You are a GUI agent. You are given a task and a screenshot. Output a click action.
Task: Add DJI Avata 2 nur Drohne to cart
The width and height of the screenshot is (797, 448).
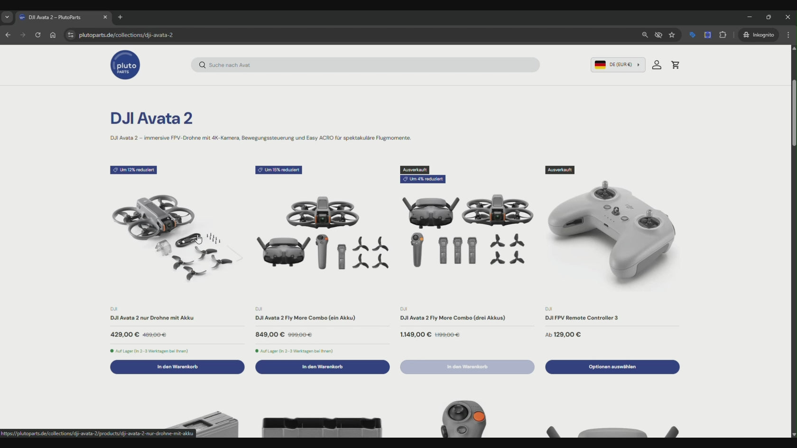(x=177, y=367)
